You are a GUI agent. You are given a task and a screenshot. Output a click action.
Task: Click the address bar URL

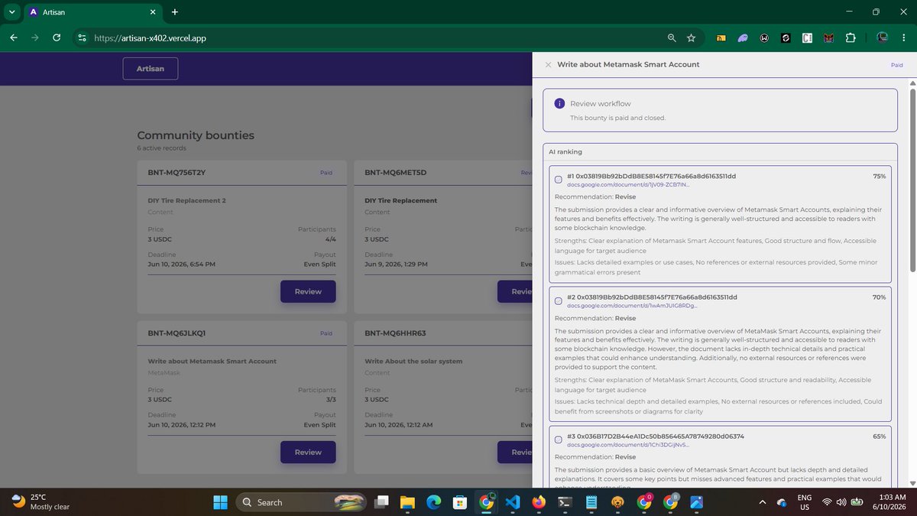point(150,37)
